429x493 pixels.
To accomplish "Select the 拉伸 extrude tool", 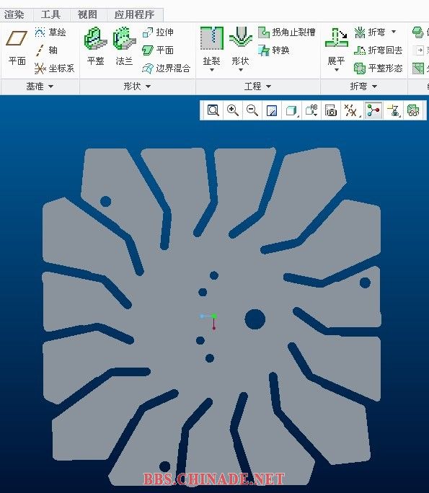I will 158,32.
